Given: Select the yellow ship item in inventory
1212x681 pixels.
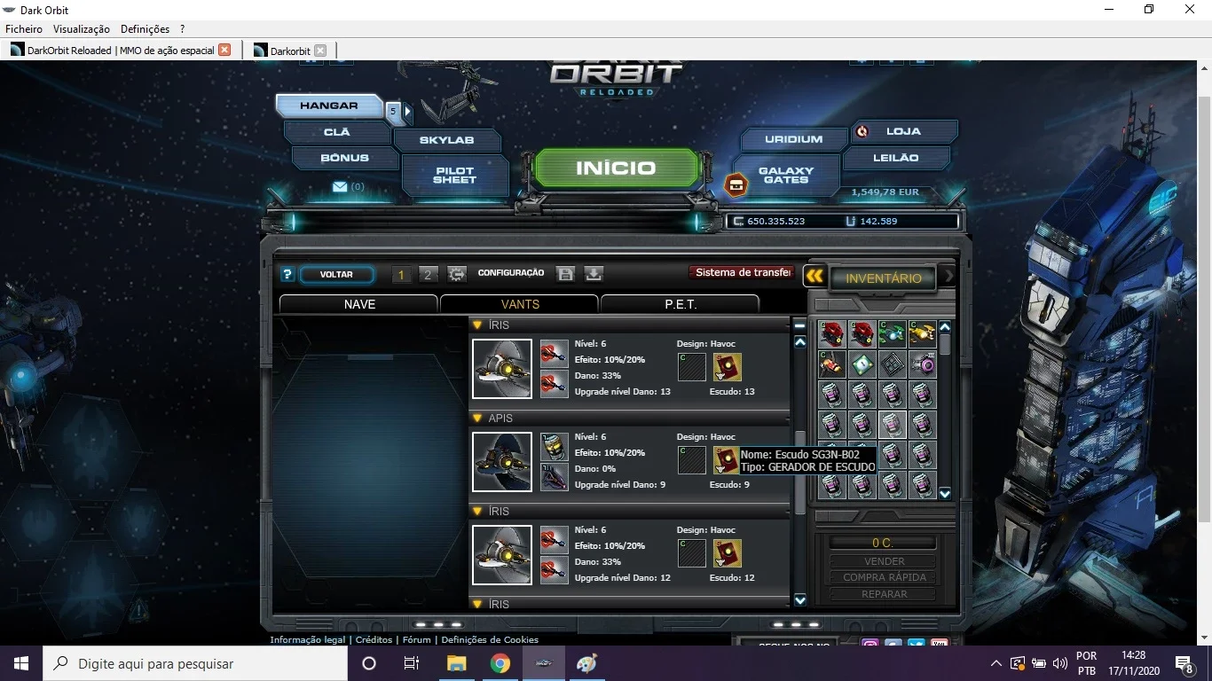Looking at the screenshot, I should point(922,333).
